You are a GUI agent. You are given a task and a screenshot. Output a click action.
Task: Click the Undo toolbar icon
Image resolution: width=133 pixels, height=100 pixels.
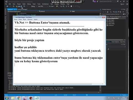(x=24, y=6)
